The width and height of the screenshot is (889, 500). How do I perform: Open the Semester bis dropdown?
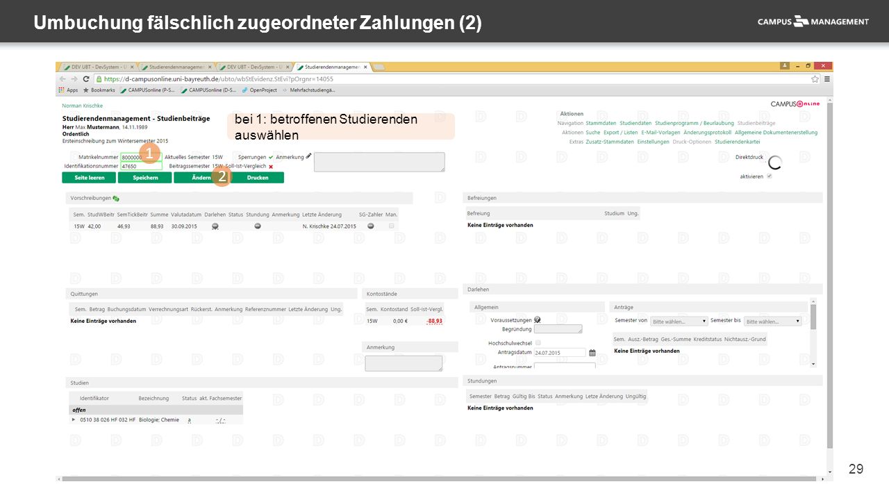point(772,322)
